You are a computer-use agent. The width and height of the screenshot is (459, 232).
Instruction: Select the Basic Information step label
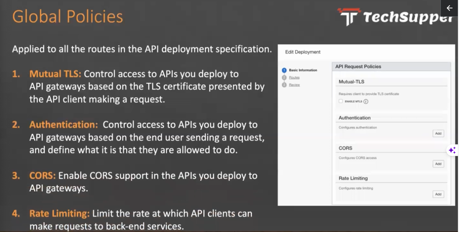pos(303,70)
